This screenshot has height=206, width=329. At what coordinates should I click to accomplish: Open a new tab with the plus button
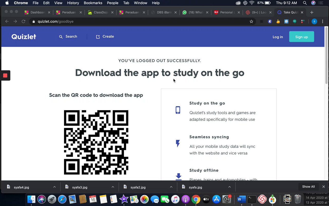312,12
